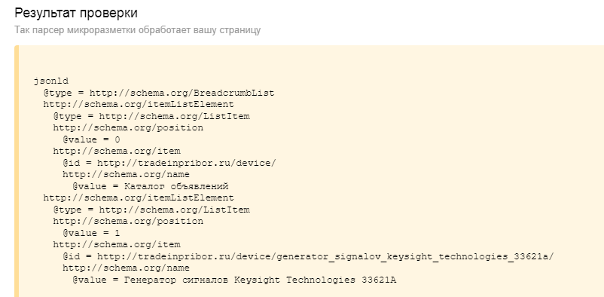Click the first itemListElement line
This screenshot has width=604, height=297.
[139, 105]
